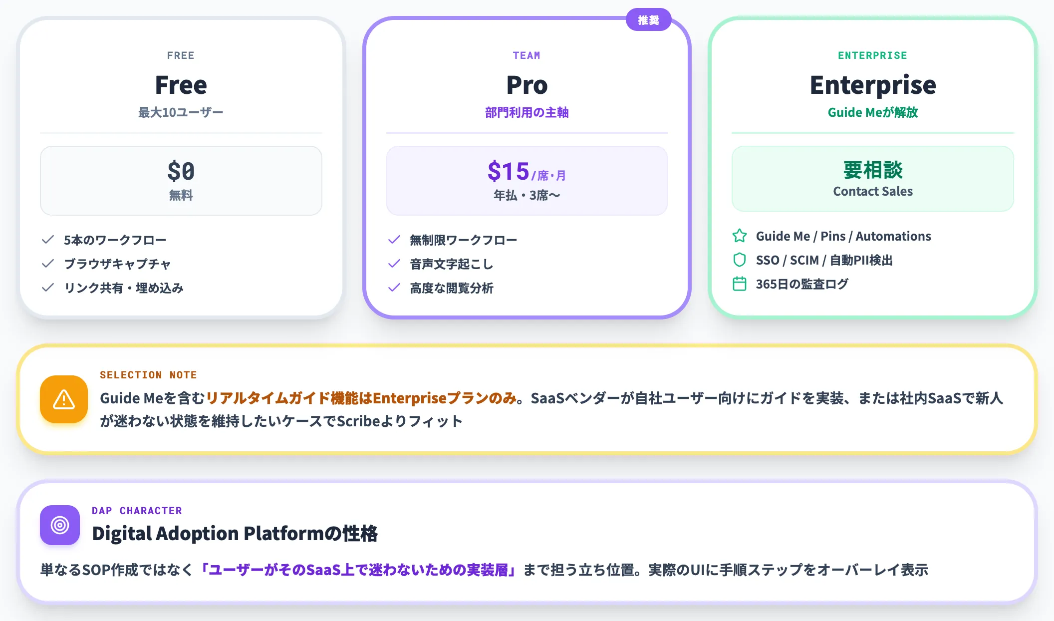The image size is (1054, 621).
Task: Click highlighted リアルタイムガイド機能はEnterpriseプランのみ text
Action: (x=361, y=398)
